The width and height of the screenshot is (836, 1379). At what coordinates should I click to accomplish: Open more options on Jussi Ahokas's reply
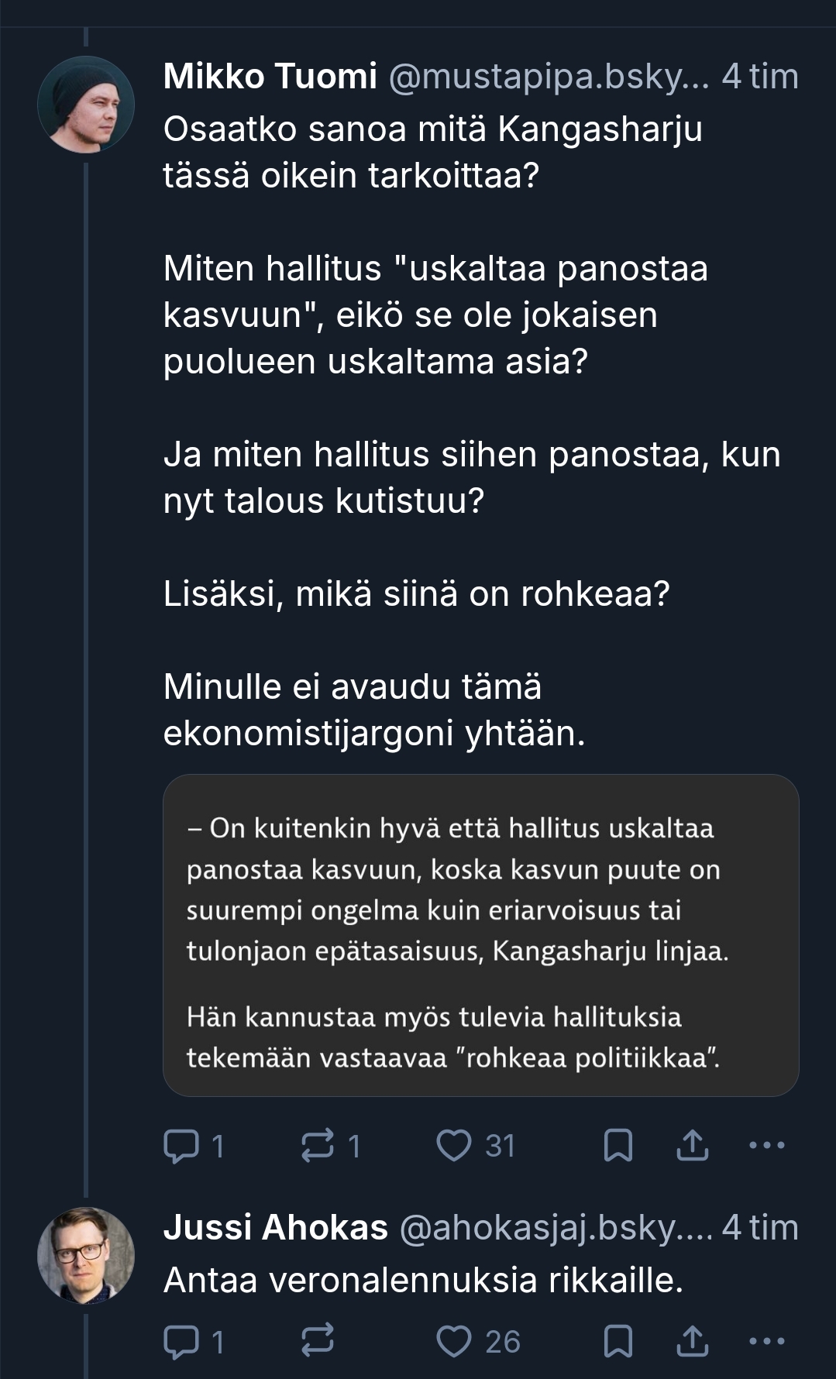click(x=767, y=1342)
